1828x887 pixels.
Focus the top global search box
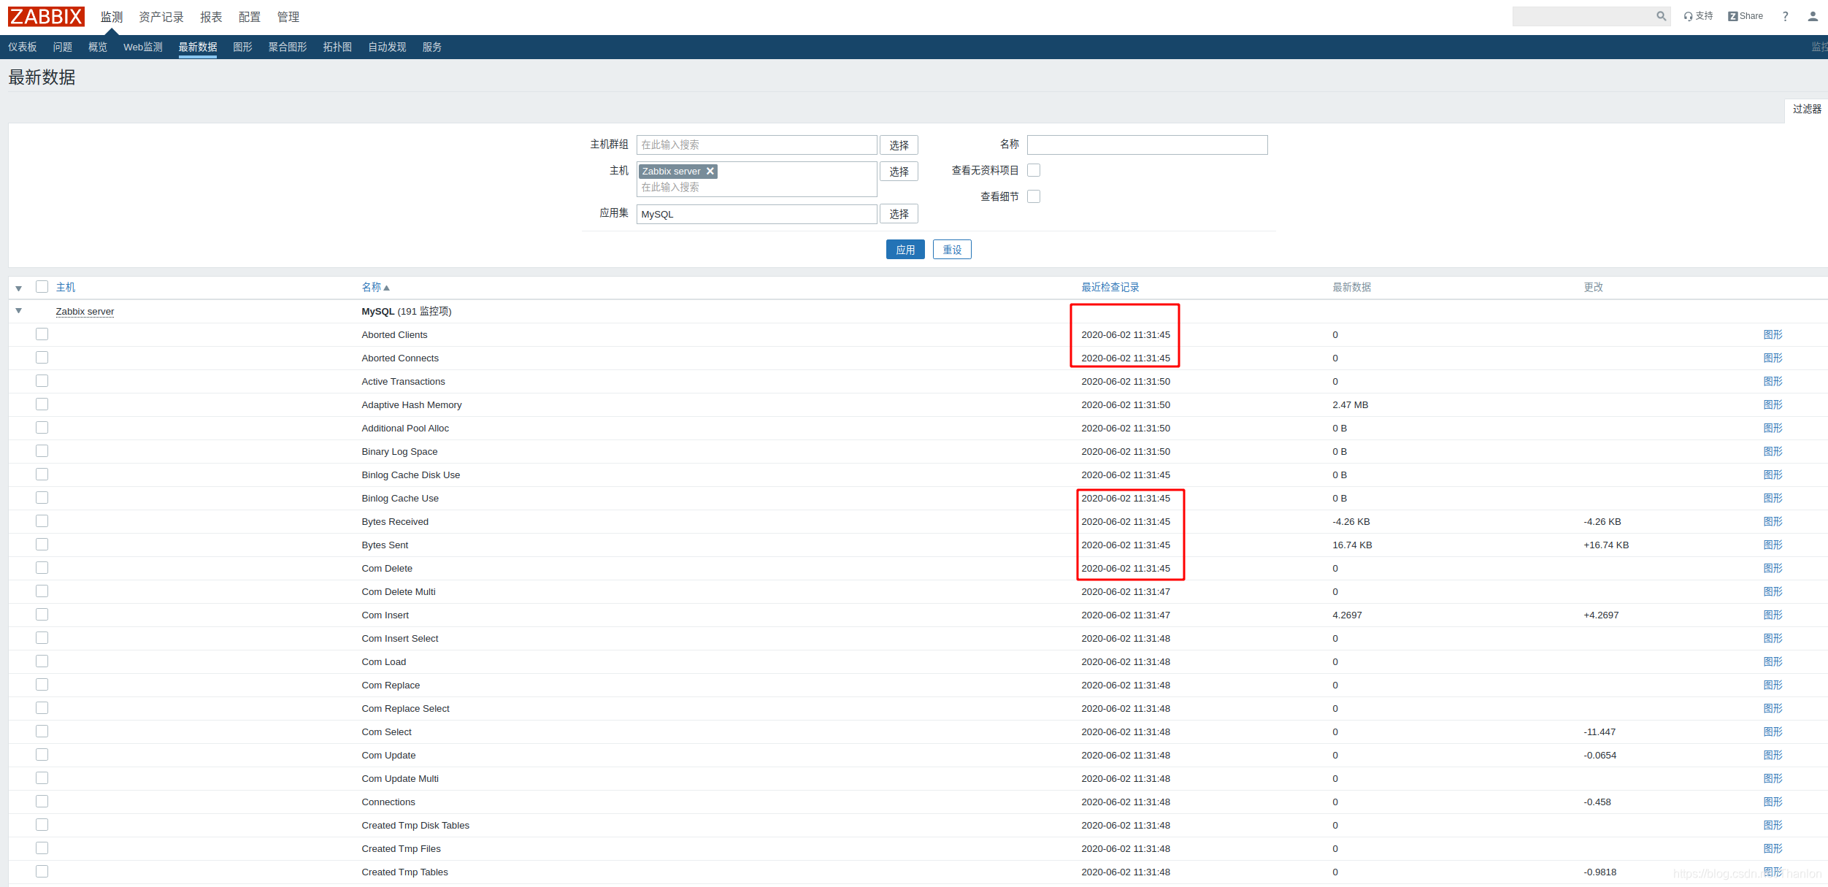point(1591,16)
